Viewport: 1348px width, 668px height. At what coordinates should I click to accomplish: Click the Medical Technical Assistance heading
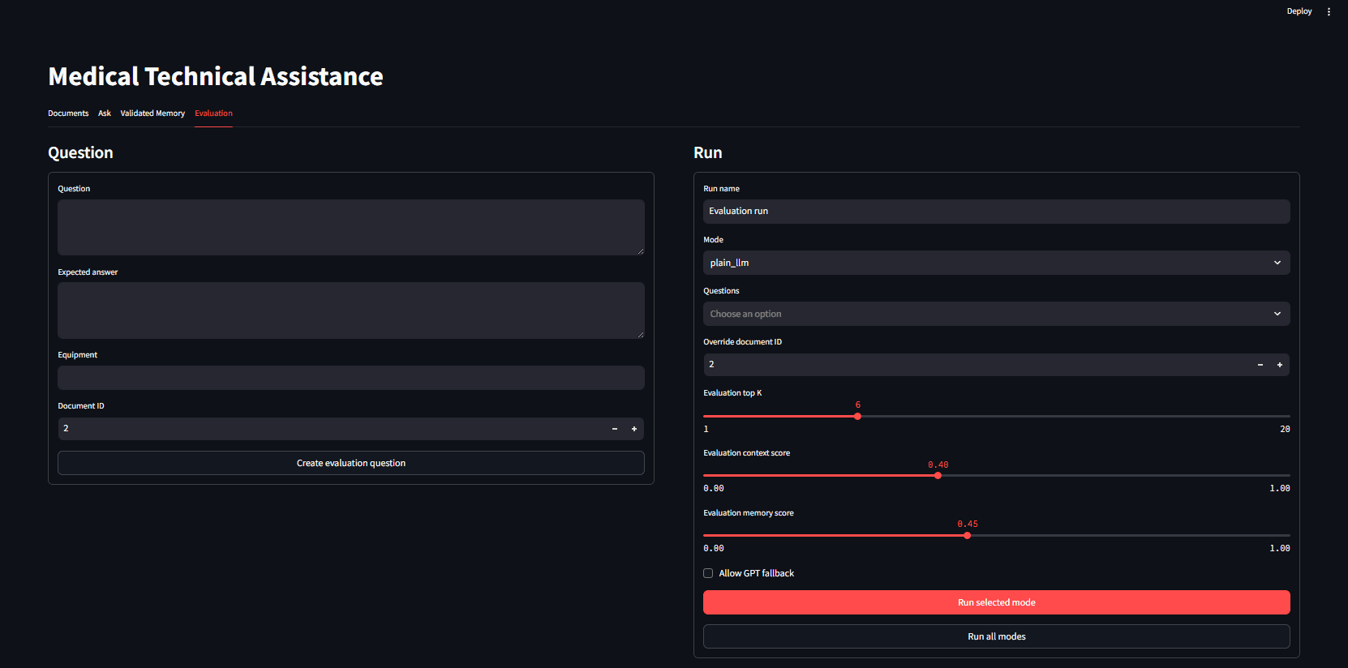(x=216, y=76)
